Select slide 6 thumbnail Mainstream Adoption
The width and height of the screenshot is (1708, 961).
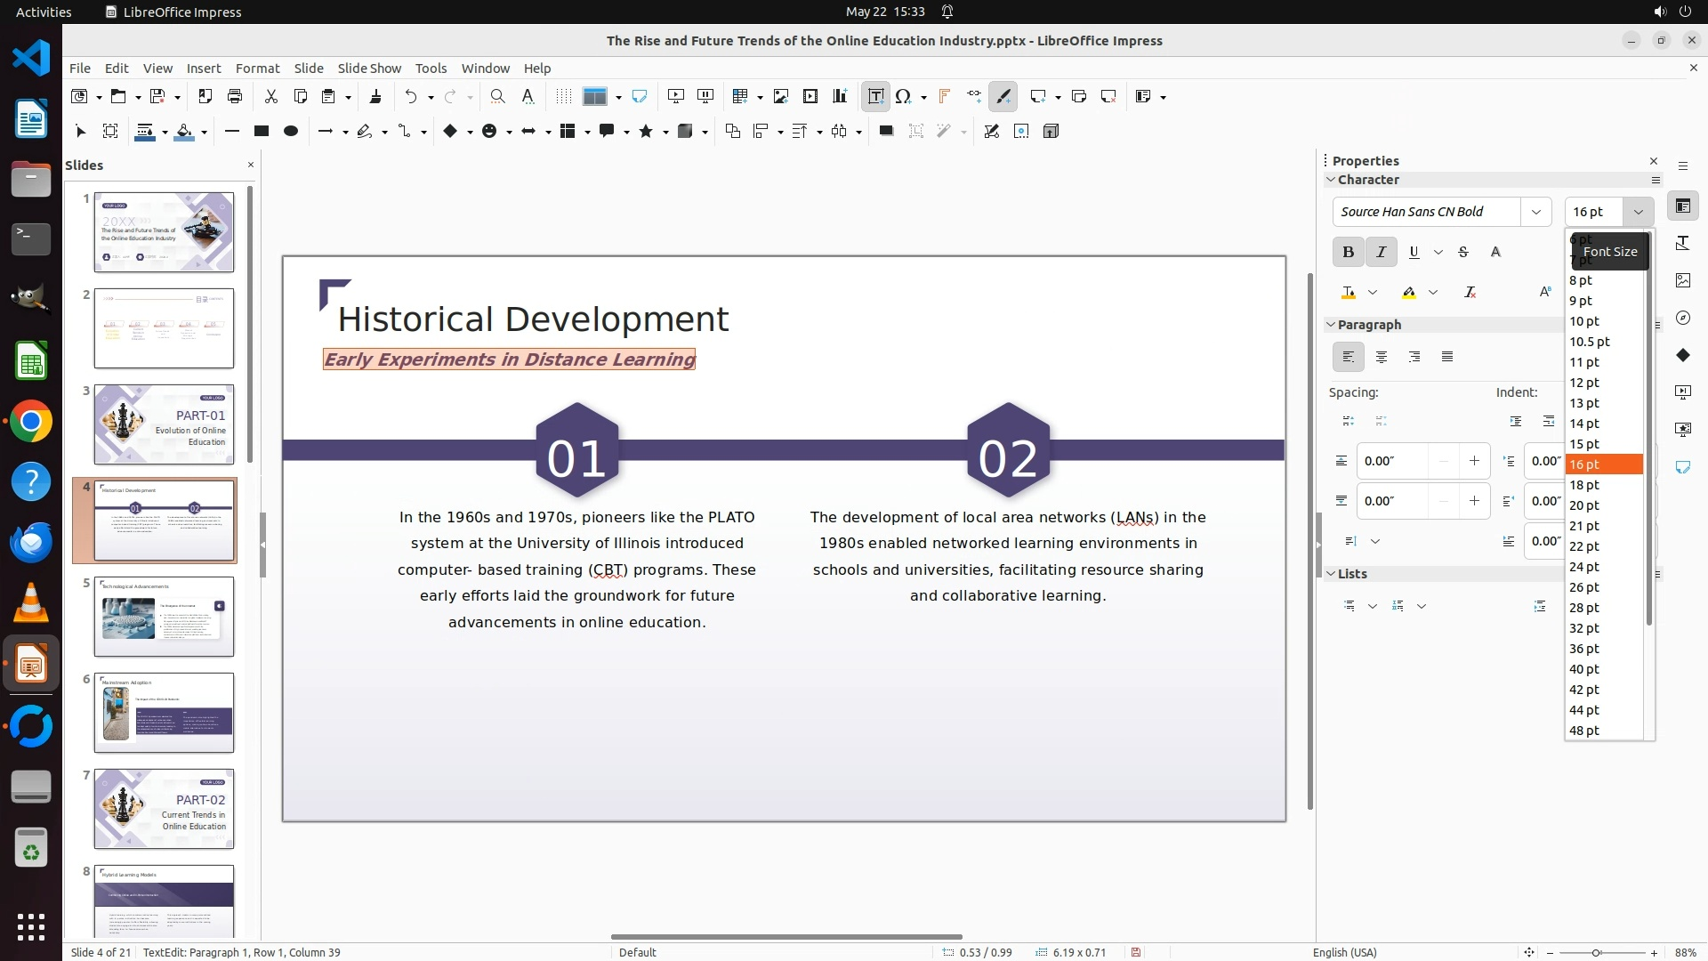tap(164, 713)
